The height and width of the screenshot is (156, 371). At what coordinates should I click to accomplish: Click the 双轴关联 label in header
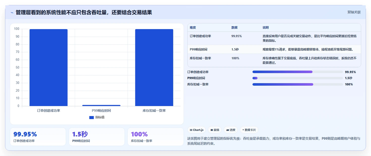pos(354,12)
